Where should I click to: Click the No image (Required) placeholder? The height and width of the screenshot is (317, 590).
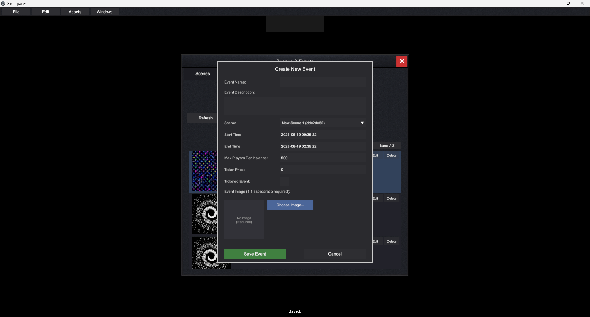(x=244, y=220)
